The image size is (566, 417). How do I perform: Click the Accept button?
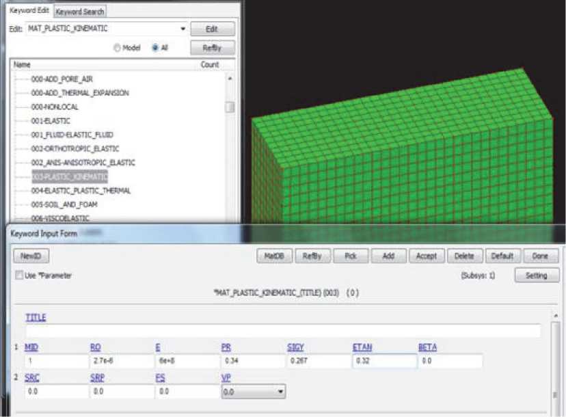pyautogui.click(x=426, y=256)
